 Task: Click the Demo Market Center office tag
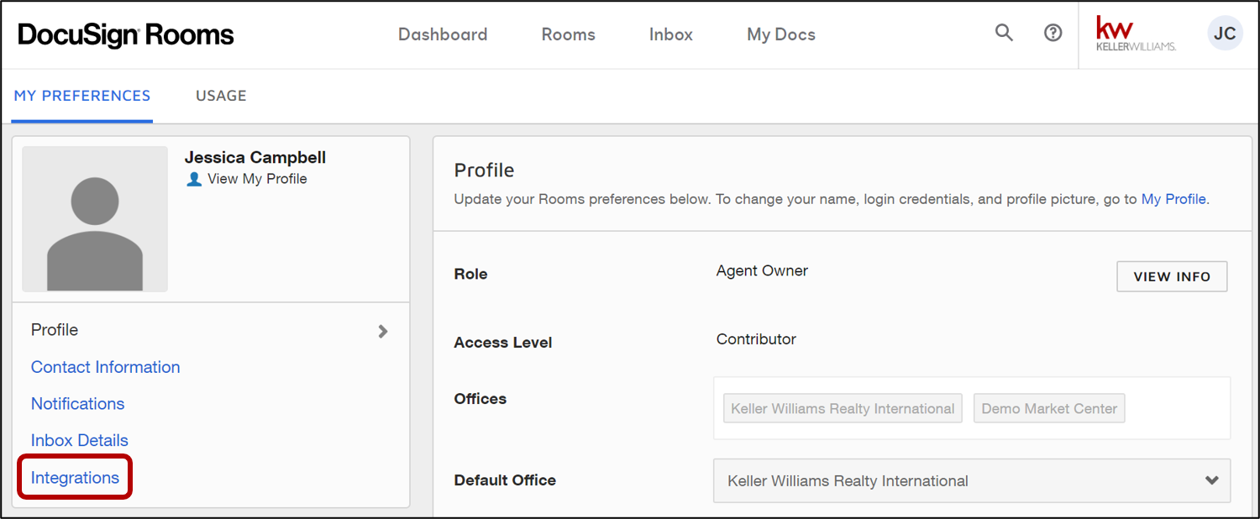(x=1049, y=409)
